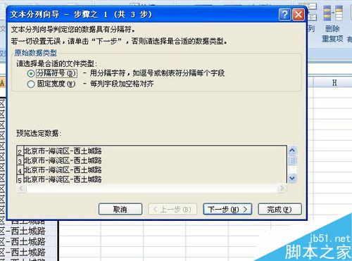Click the preview horizontal scroll right arrow

pos(282,188)
